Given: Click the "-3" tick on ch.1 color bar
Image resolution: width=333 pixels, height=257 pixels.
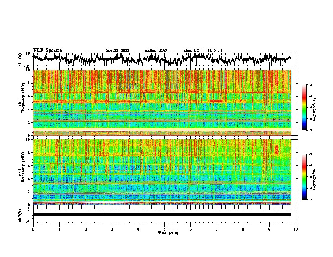Looking at the screenshot, I should 310,84.
